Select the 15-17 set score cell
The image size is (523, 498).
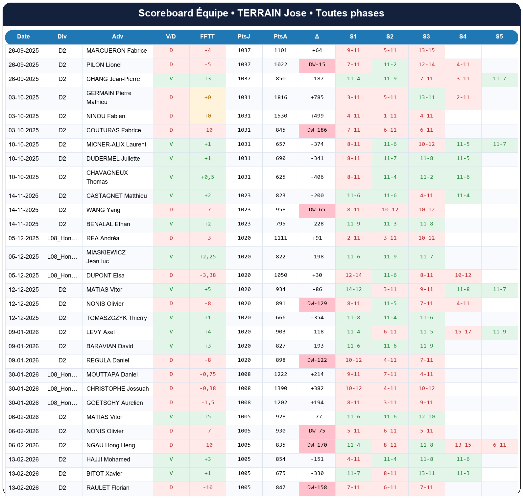tap(463, 332)
